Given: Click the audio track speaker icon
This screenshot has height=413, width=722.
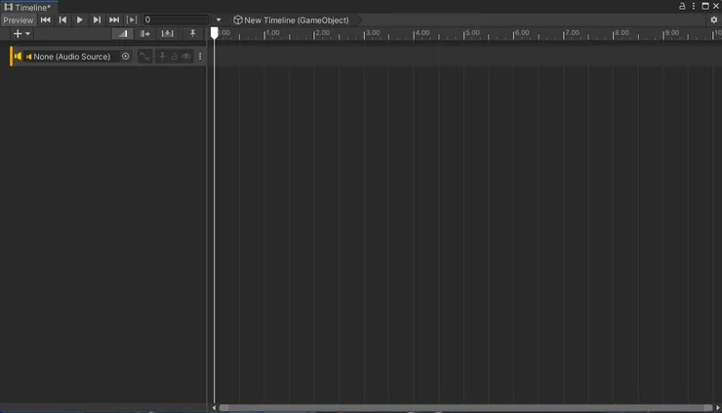Looking at the screenshot, I should [x=18, y=57].
